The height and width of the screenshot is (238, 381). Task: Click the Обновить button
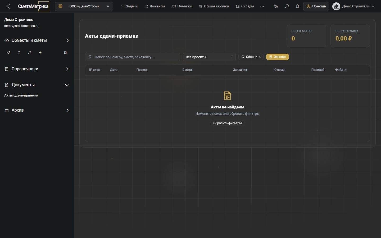coord(251,57)
